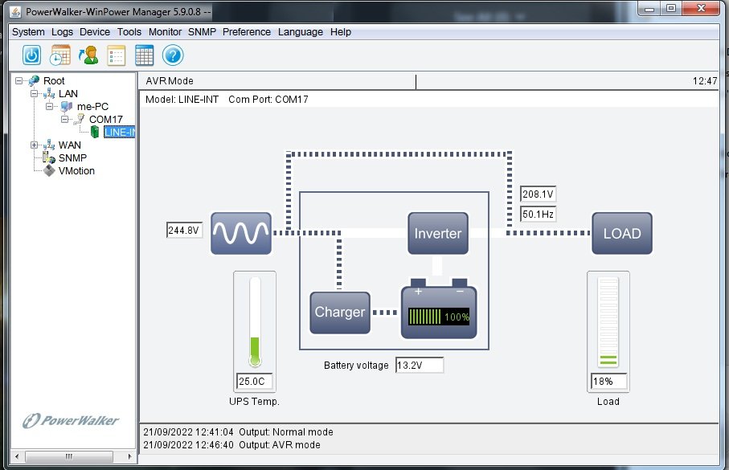The height and width of the screenshot is (470, 729).
Task: Click the UPS temperature thermometer gauge
Action: click(x=255, y=321)
